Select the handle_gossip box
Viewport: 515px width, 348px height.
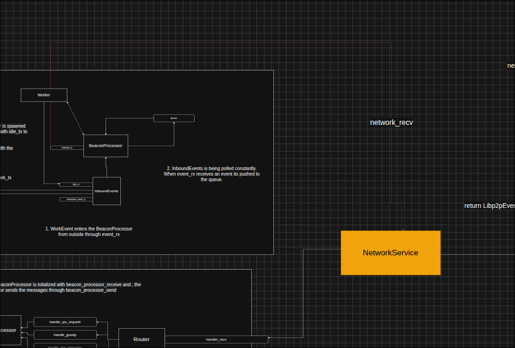click(65, 335)
